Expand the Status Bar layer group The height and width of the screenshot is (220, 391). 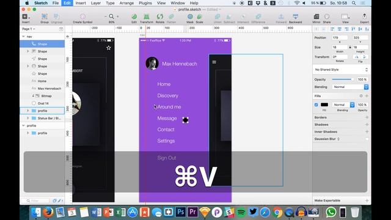[27, 118]
